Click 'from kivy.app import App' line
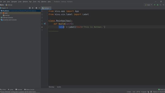This screenshot has height=93, width=165. [x=64, y=11]
